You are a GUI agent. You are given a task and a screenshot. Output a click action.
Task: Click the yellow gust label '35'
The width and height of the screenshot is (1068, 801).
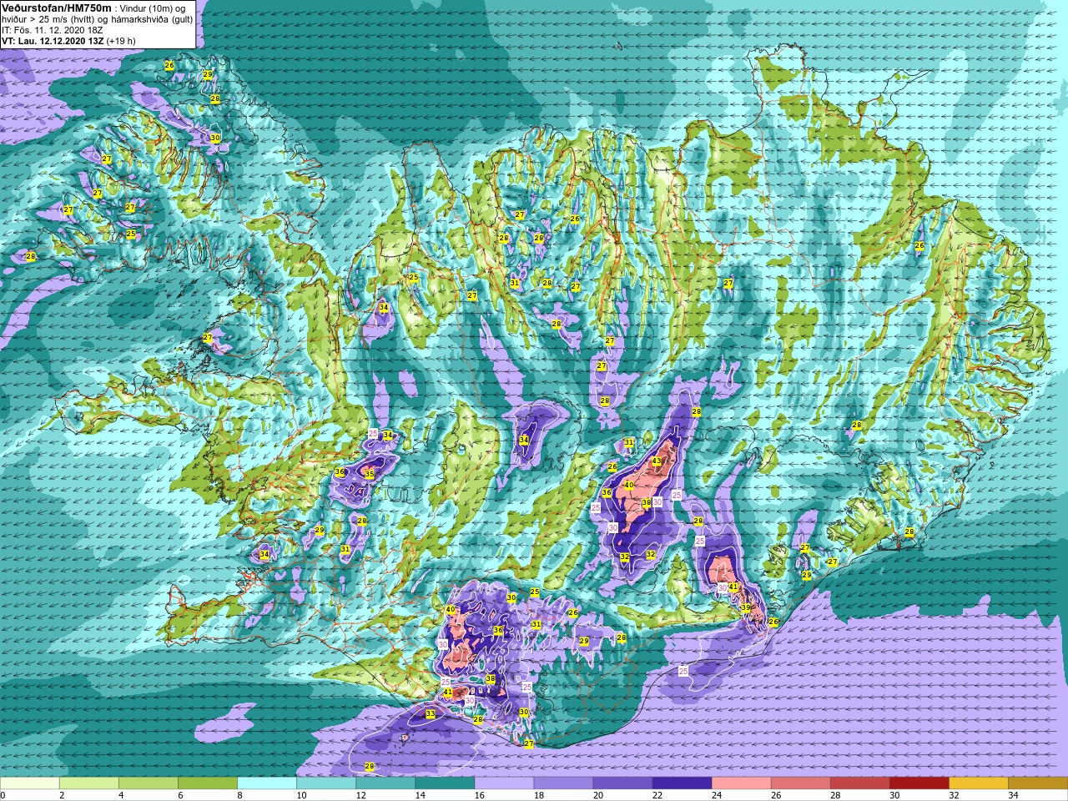[x=369, y=474]
